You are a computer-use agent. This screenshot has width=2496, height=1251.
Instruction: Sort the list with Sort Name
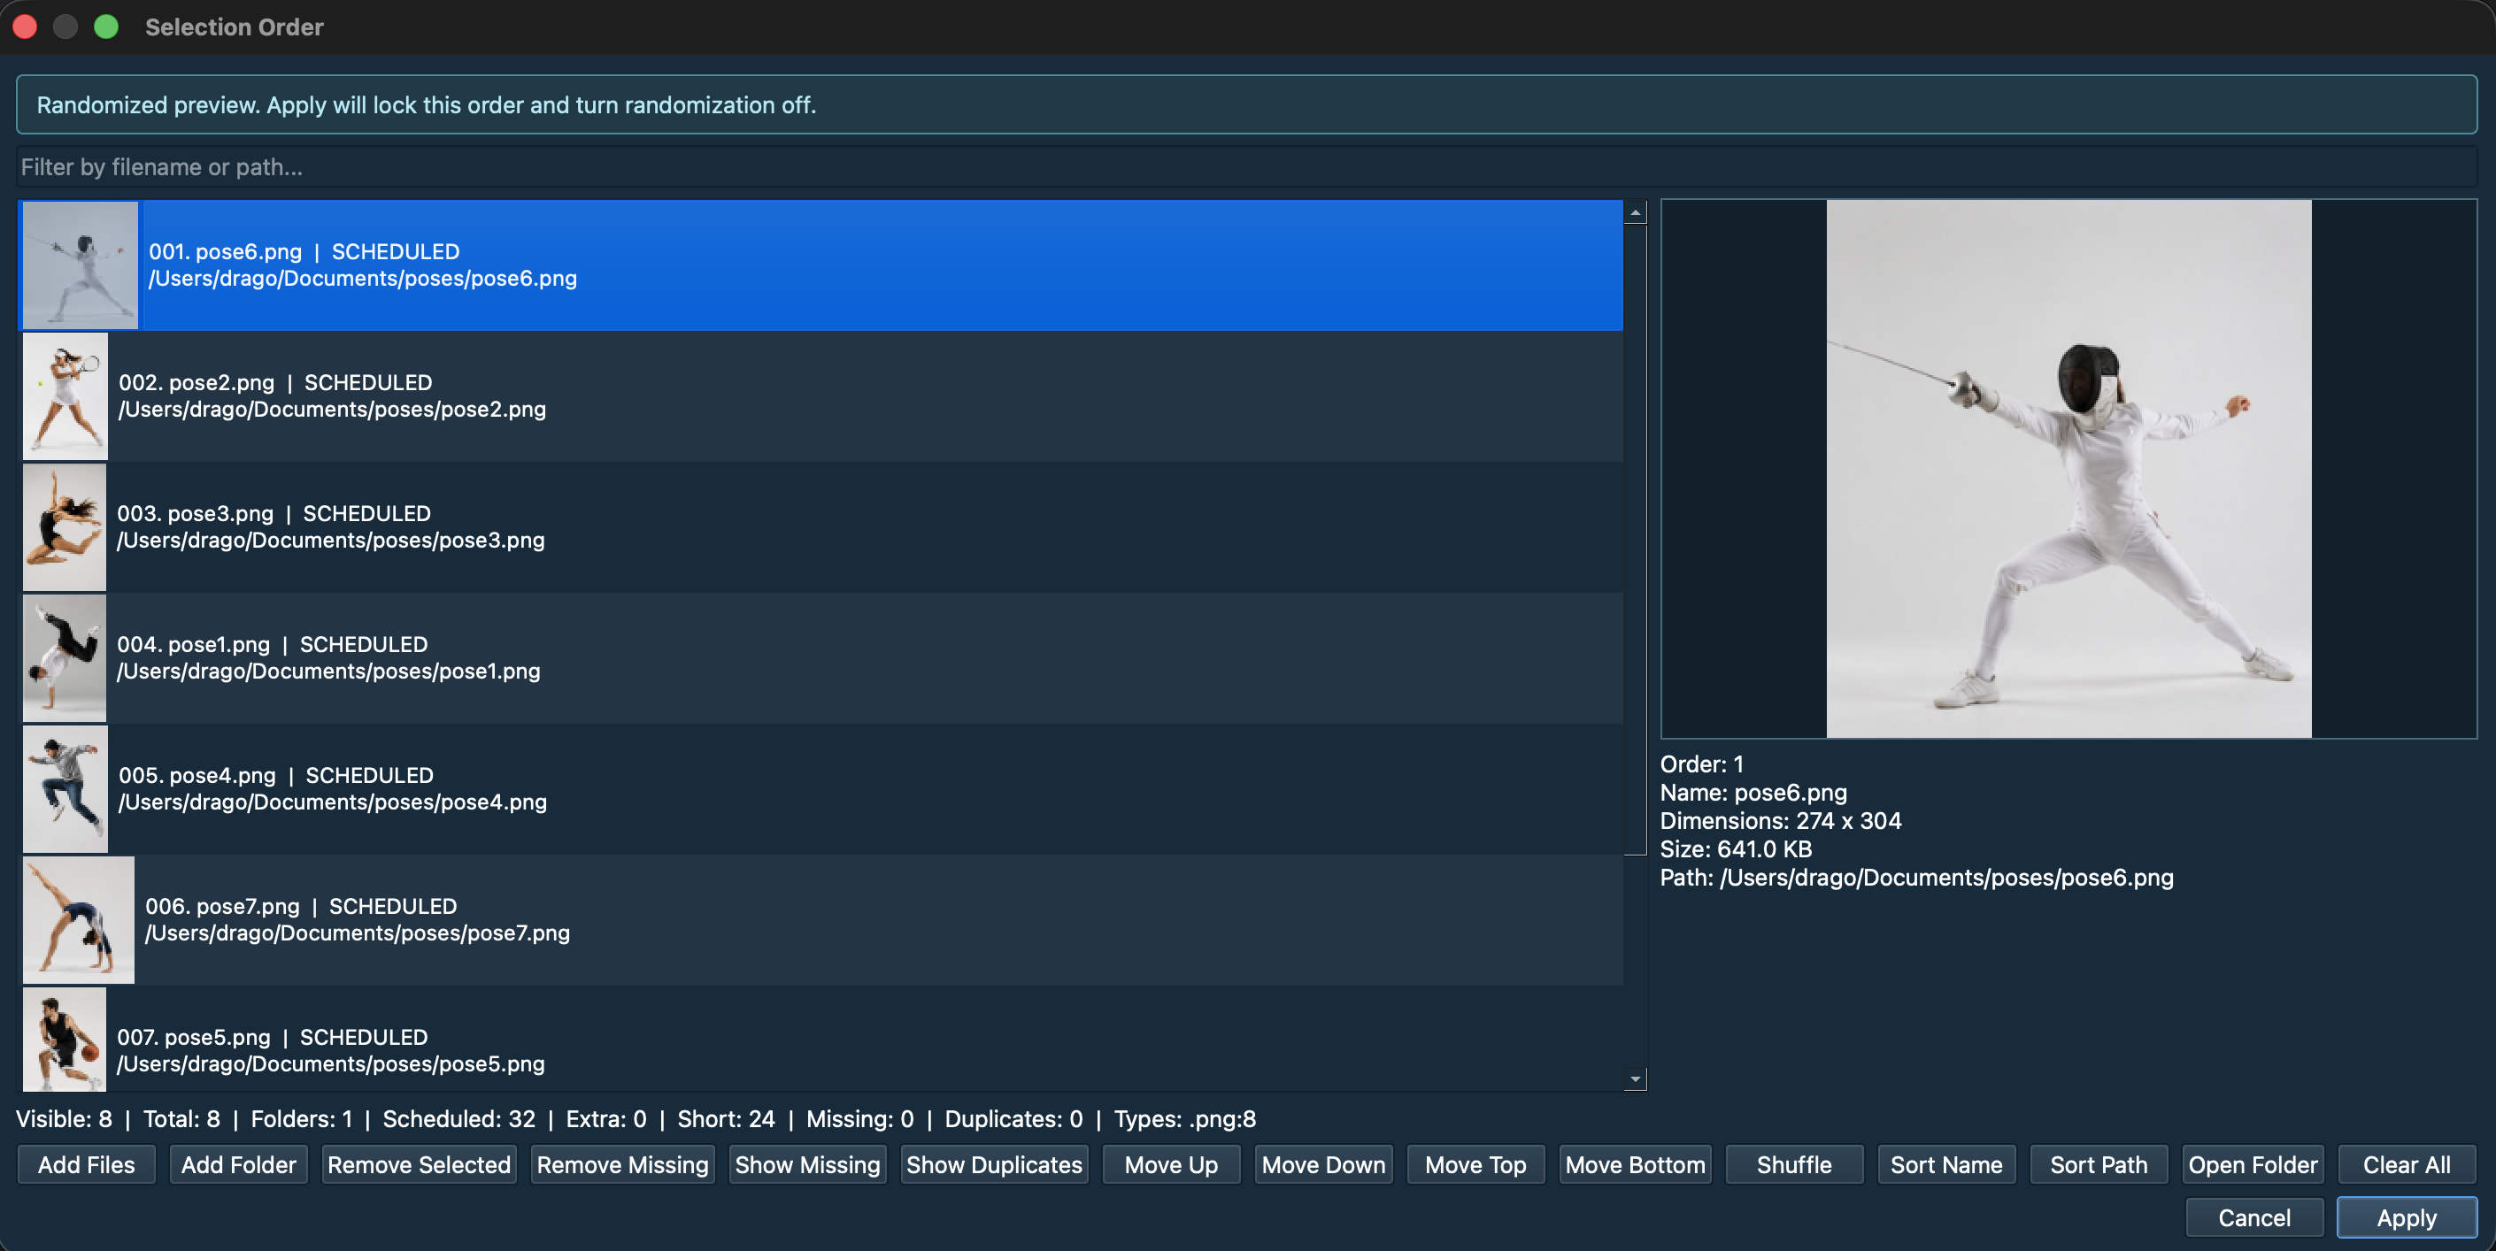click(1945, 1164)
